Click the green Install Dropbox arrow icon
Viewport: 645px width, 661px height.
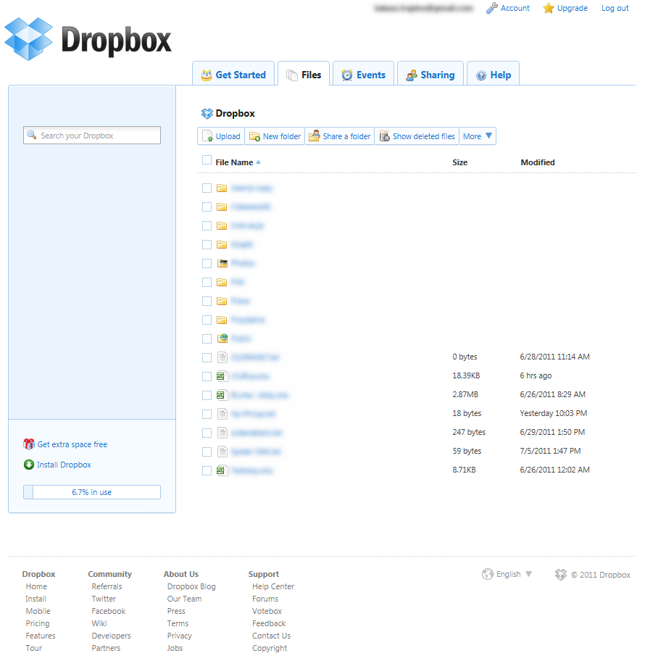29,465
